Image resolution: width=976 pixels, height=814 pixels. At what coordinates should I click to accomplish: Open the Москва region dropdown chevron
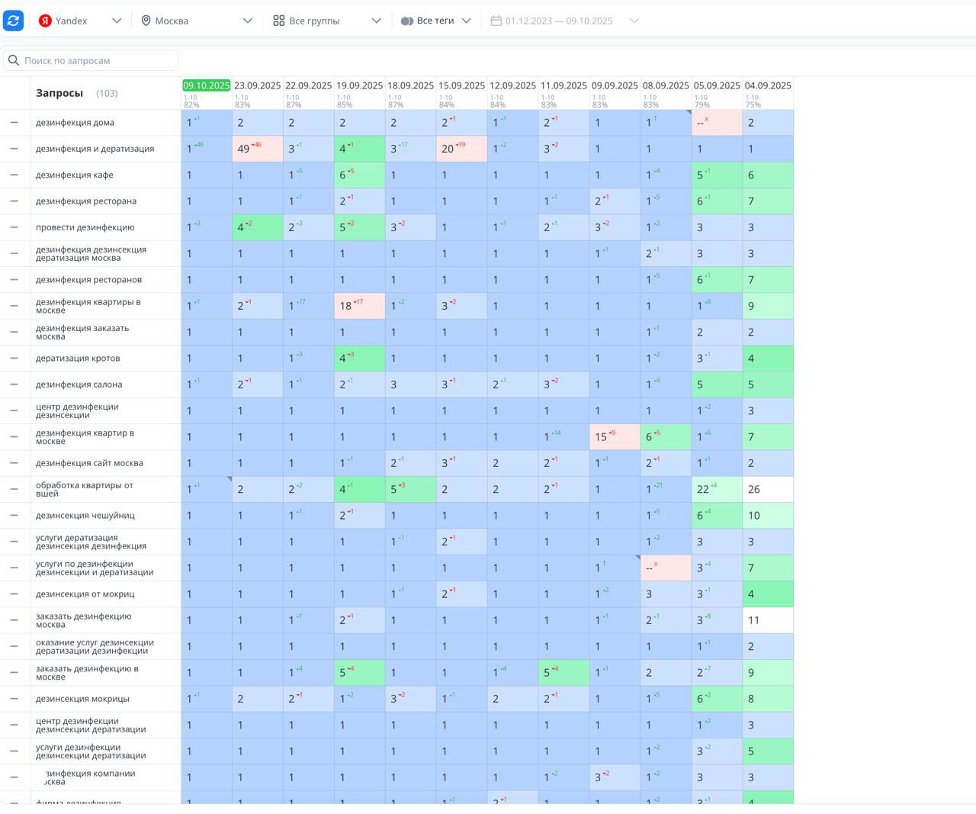click(x=248, y=21)
